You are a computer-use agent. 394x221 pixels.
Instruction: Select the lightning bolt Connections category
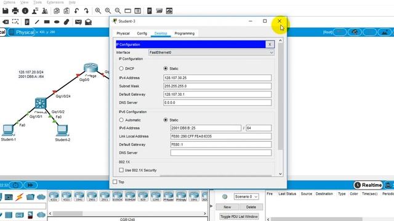(19, 197)
